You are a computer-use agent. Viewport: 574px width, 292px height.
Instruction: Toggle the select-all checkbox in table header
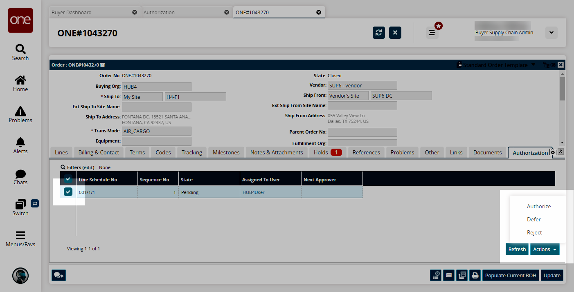[68, 179]
